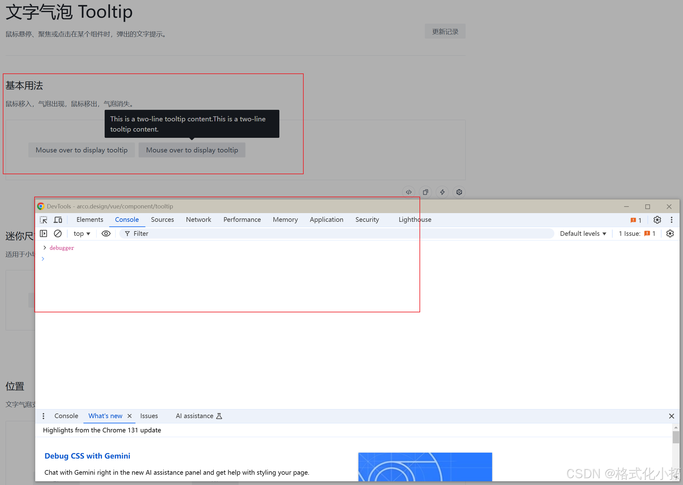Click the view code icon below the demo
The height and width of the screenshot is (485, 683).
coord(409,192)
